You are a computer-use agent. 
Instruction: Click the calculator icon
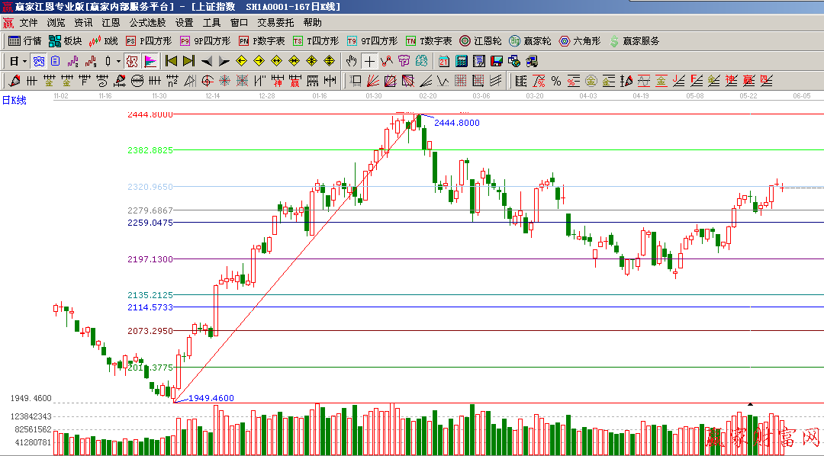tap(462, 61)
